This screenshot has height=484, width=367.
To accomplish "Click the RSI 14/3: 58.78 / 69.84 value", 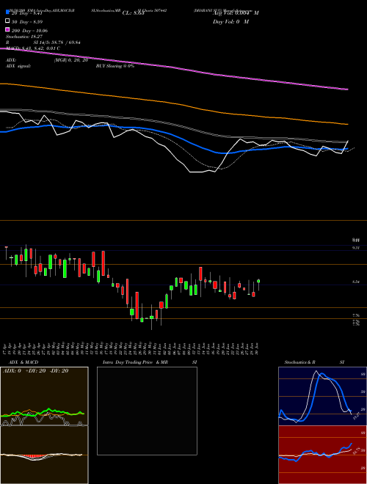I will click(x=43, y=43).
